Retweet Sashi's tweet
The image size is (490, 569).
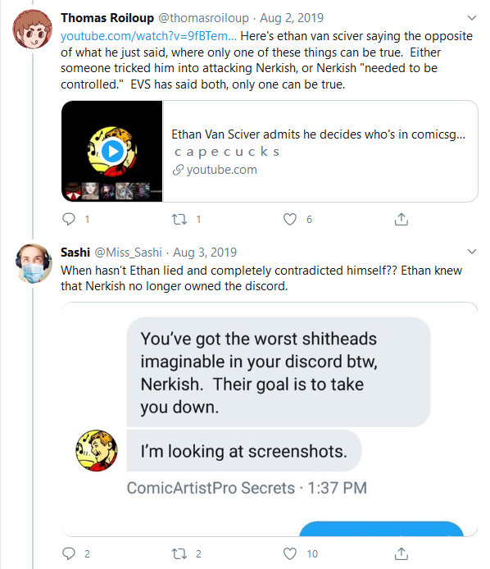(179, 553)
